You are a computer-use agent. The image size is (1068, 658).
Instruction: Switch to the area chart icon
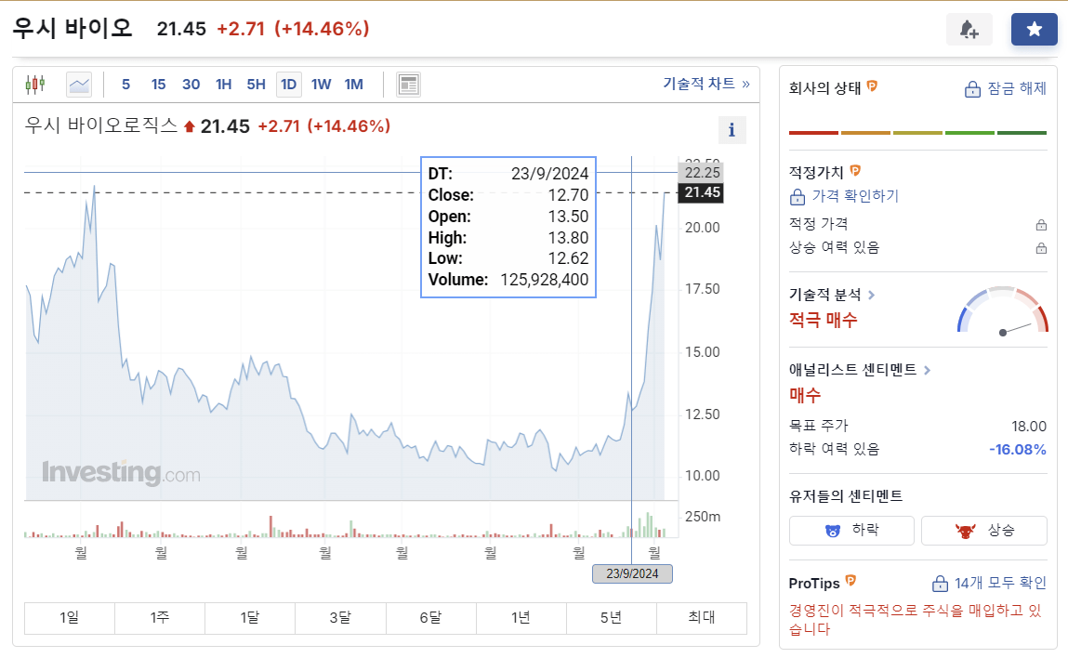78,84
